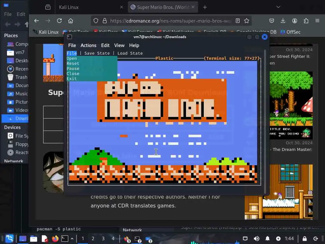This screenshot has height=244, width=325.
Task: Reload the Firefox page
Action: [x=59, y=21]
